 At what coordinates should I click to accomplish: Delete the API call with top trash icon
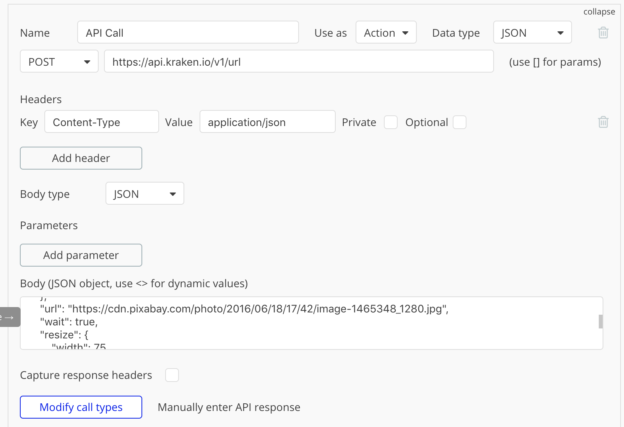603,32
